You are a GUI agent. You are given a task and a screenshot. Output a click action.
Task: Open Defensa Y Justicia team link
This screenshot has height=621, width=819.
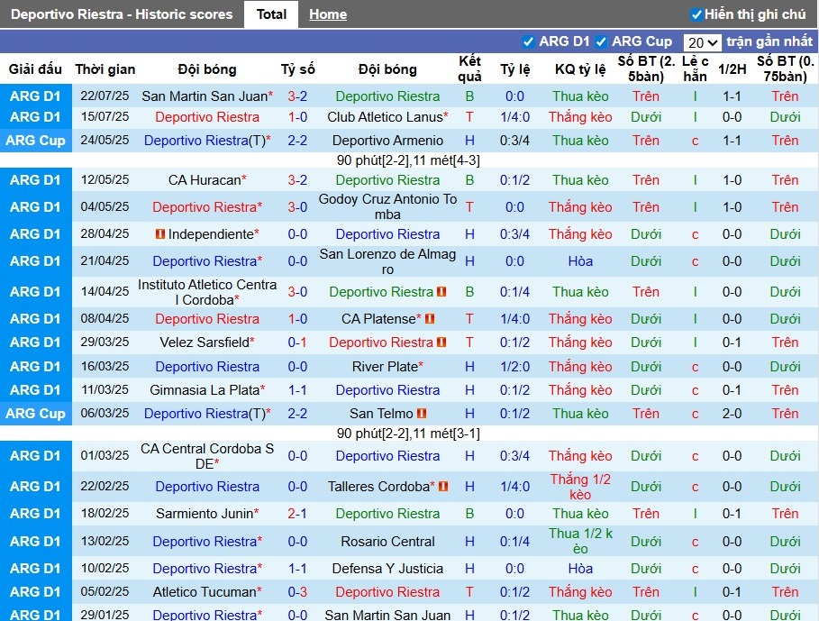[x=387, y=569]
